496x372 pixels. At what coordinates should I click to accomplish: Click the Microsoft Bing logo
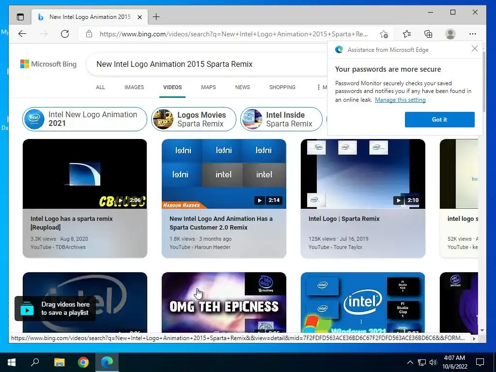[48, 64]
